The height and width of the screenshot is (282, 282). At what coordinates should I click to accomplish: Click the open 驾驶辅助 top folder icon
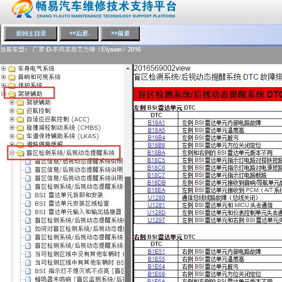pos(12,94)
